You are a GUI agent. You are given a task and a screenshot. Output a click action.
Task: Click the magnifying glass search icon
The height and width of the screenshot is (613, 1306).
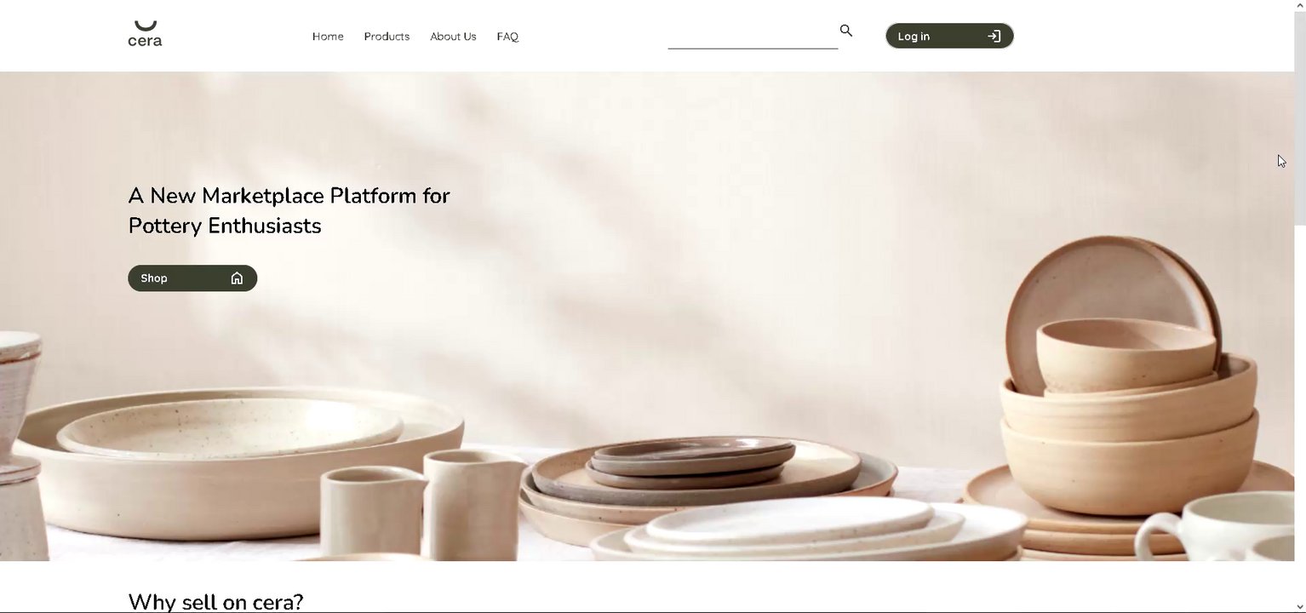[x=845, y=31]
